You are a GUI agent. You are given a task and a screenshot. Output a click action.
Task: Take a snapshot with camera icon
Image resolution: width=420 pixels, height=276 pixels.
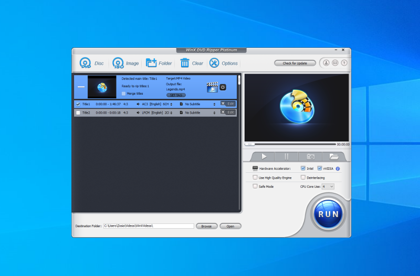[x=310, y=156]
